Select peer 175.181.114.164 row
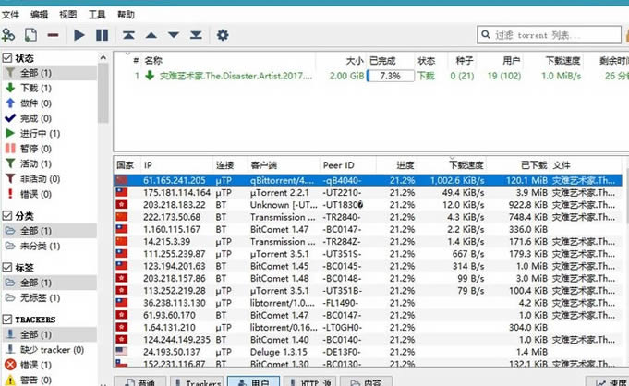 tap(368, 193)
